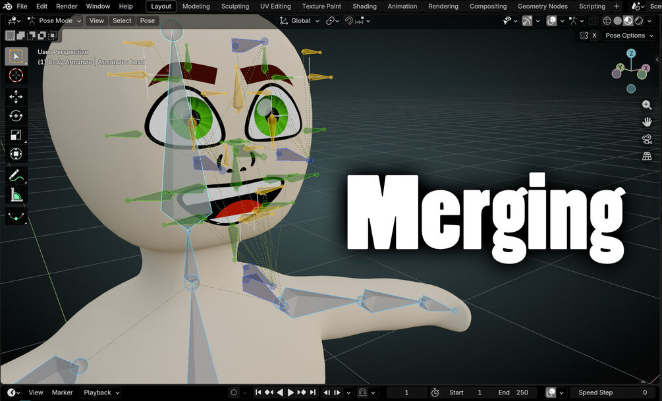
Task: Set selection mode to invert
Action: tap(41, 36)
